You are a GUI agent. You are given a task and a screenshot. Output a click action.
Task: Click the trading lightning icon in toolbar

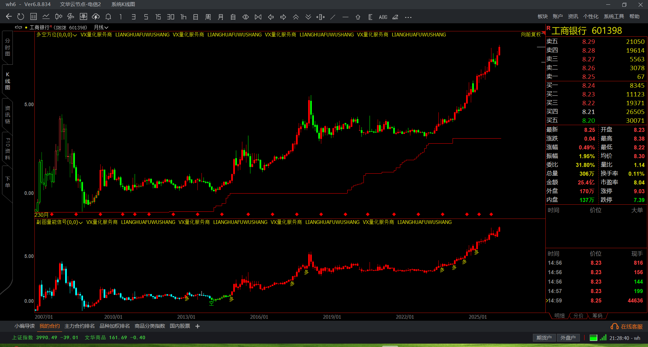pos(71,17)
